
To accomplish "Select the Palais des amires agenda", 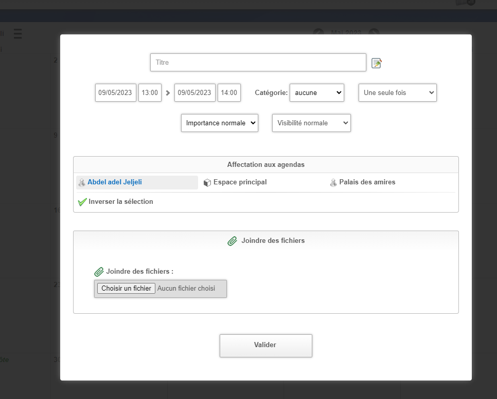I will pyautogui.click(x=367, y=182).
